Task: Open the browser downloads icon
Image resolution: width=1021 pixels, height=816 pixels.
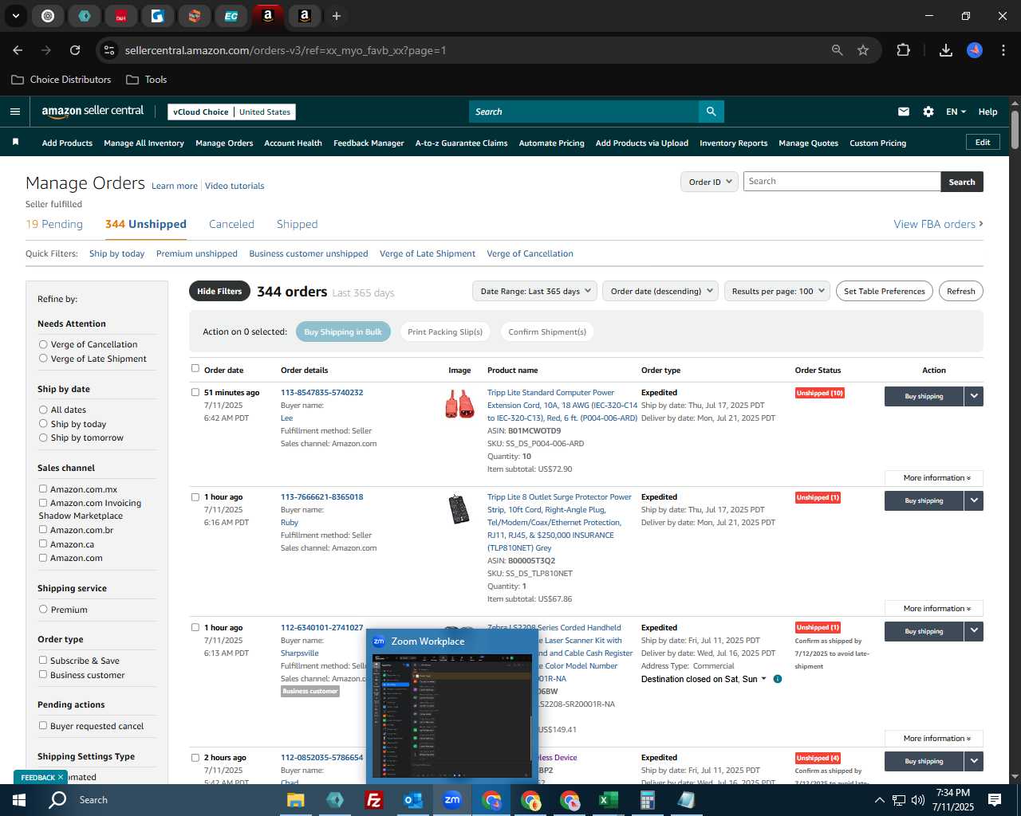Action: [945, 50]
